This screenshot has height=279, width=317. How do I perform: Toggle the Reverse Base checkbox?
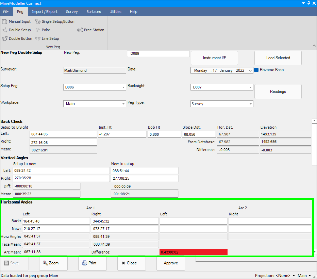click(x=257, y=70)
